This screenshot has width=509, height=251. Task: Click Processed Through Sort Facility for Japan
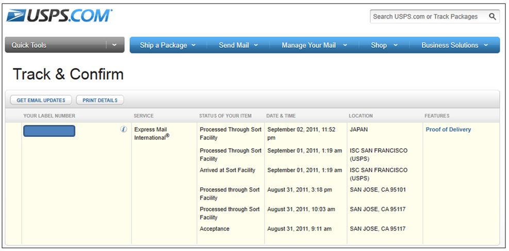click(x=231, y=133)
